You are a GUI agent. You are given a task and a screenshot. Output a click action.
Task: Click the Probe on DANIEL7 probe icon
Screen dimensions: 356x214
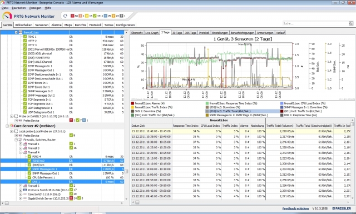point(16,116)
